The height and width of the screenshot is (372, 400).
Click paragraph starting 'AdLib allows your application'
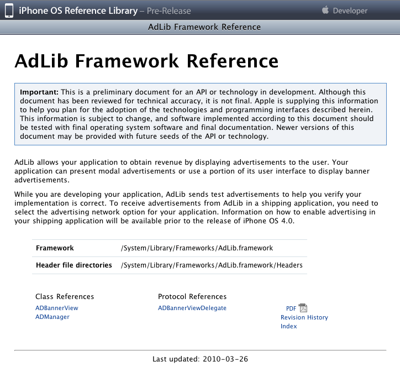point(192,171)
